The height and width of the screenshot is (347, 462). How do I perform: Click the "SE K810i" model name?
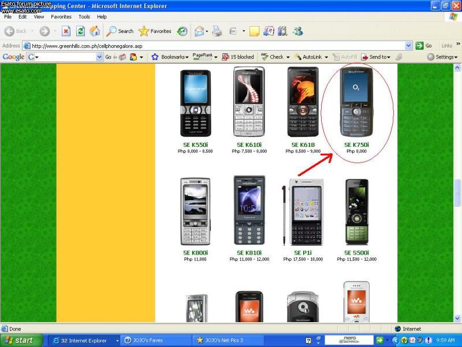pyautogui.click(x=249, y=253)
